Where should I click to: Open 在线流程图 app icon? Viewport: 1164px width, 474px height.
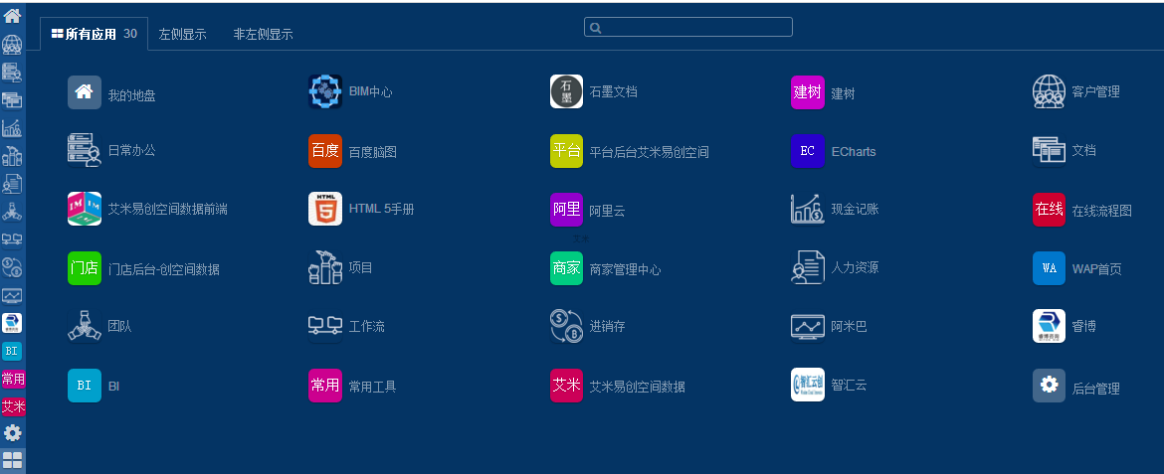coord(1049,210)
